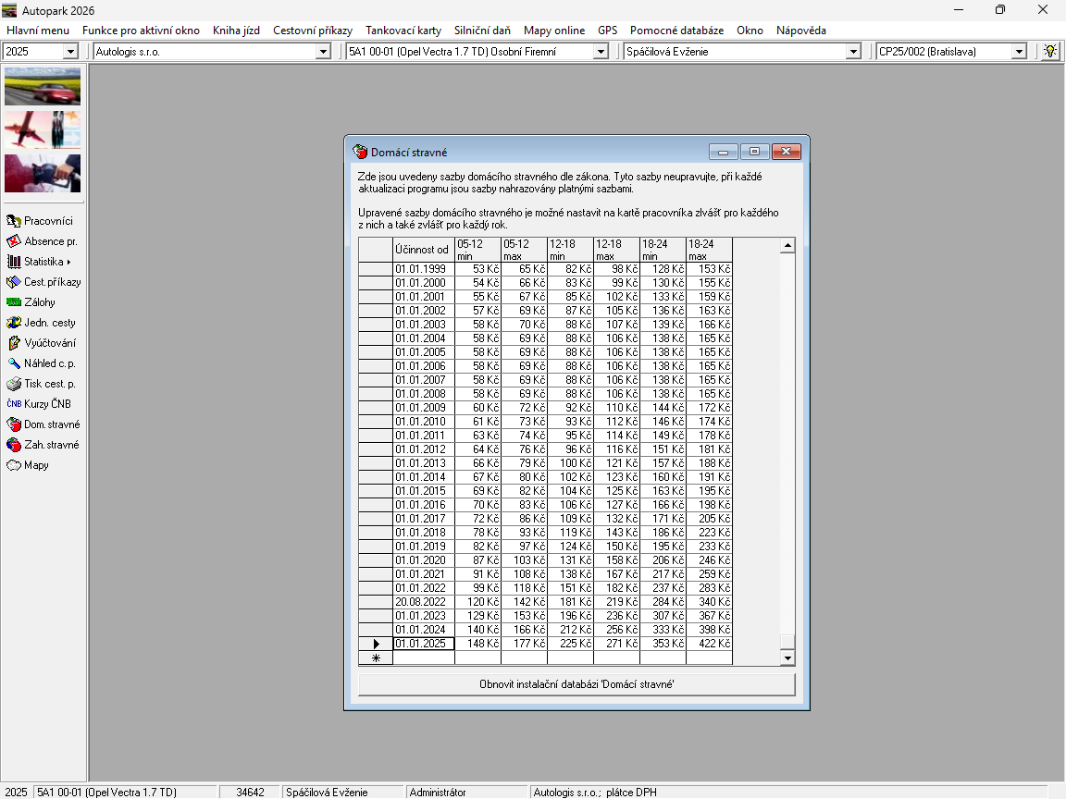The height and width of the screenshot is (799, 1066).
Task: Click the fuel pump thumbnail image
Action: coord(43,173)
